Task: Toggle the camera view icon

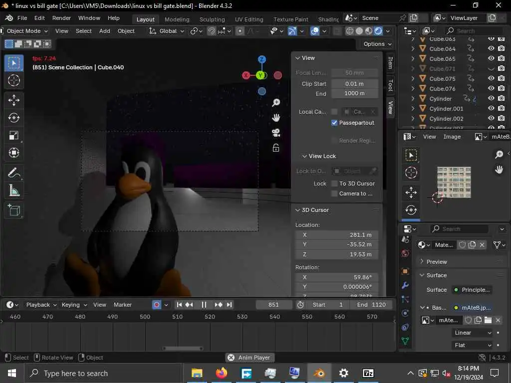Action: coord(276,133)
